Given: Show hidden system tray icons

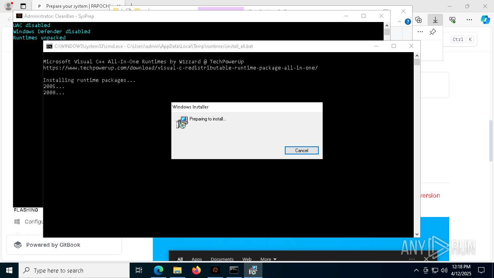Looking at the screenshot, I should [416, 270].
